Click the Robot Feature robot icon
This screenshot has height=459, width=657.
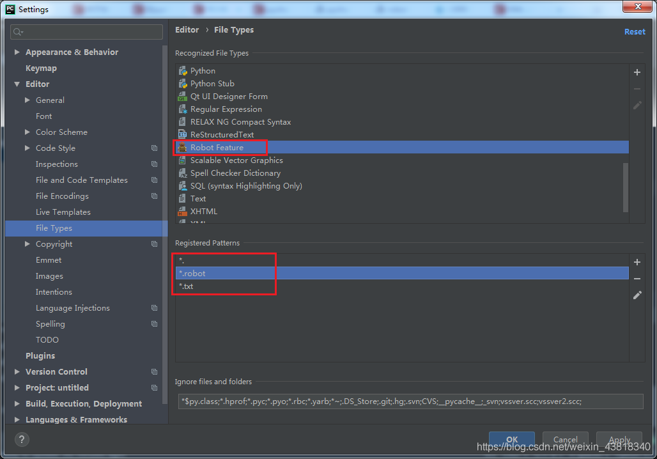pyautogui.click(x=183, y=148)
